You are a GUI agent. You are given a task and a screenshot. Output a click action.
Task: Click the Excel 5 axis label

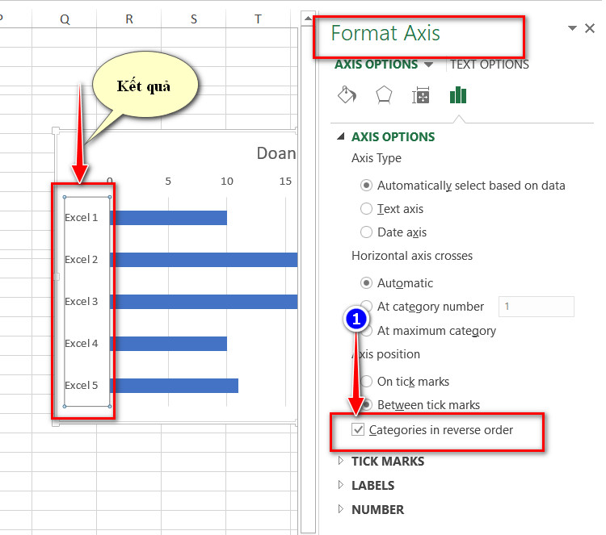81,386
